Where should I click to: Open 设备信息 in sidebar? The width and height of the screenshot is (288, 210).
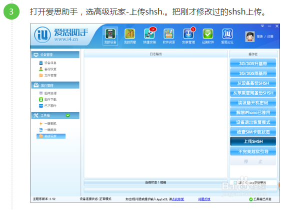[48, 63]
